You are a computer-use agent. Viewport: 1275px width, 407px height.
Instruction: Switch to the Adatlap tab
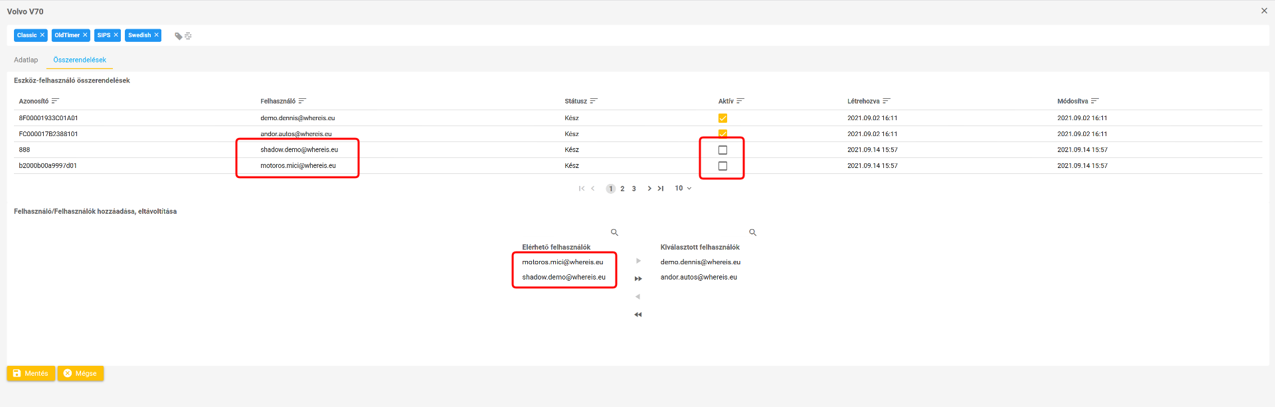pyautogui.click(x=26, y=60)
